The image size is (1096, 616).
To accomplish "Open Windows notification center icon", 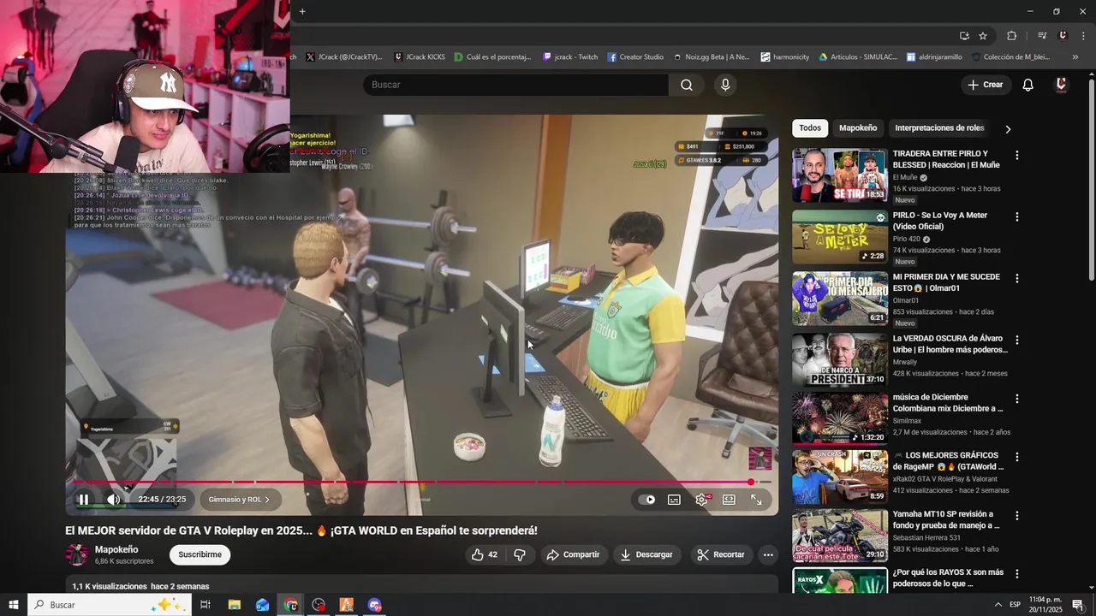I will point(1078,605).
